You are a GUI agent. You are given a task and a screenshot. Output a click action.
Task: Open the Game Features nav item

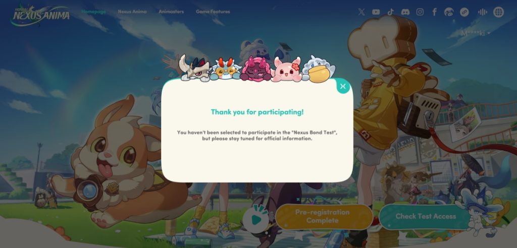(x=213, y=12)
